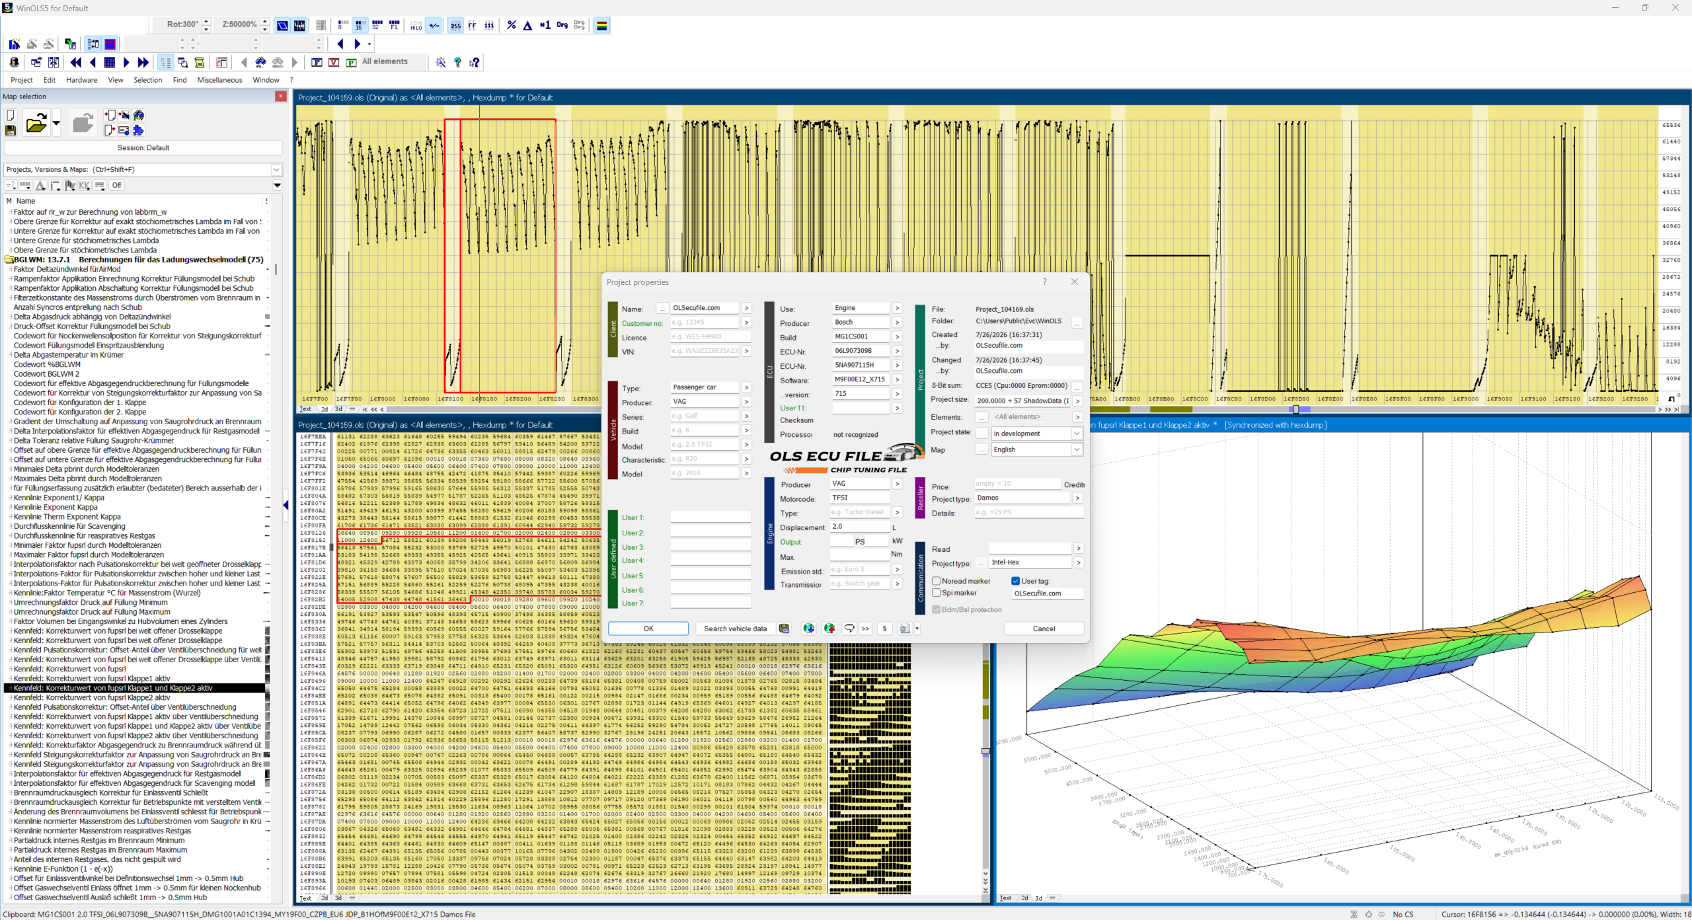
Task: Click the green P project window icon
Action: tap(351, 62)
